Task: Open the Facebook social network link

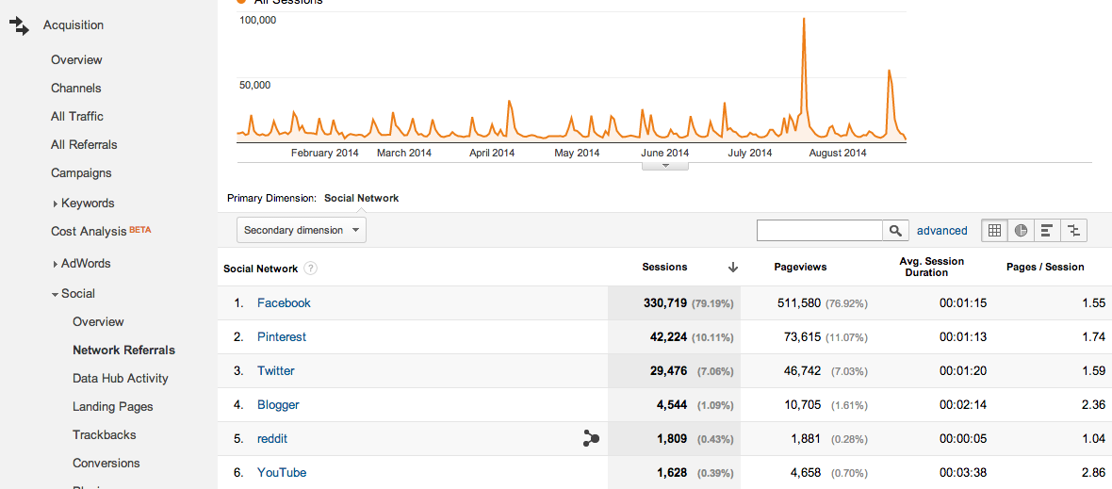Action: [x=284, y=303]
